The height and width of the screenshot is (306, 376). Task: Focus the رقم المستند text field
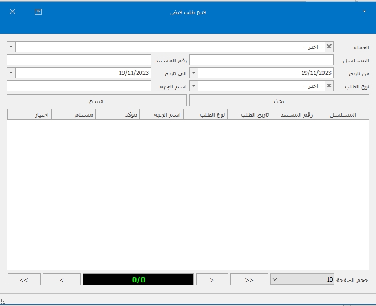(79, 60)
